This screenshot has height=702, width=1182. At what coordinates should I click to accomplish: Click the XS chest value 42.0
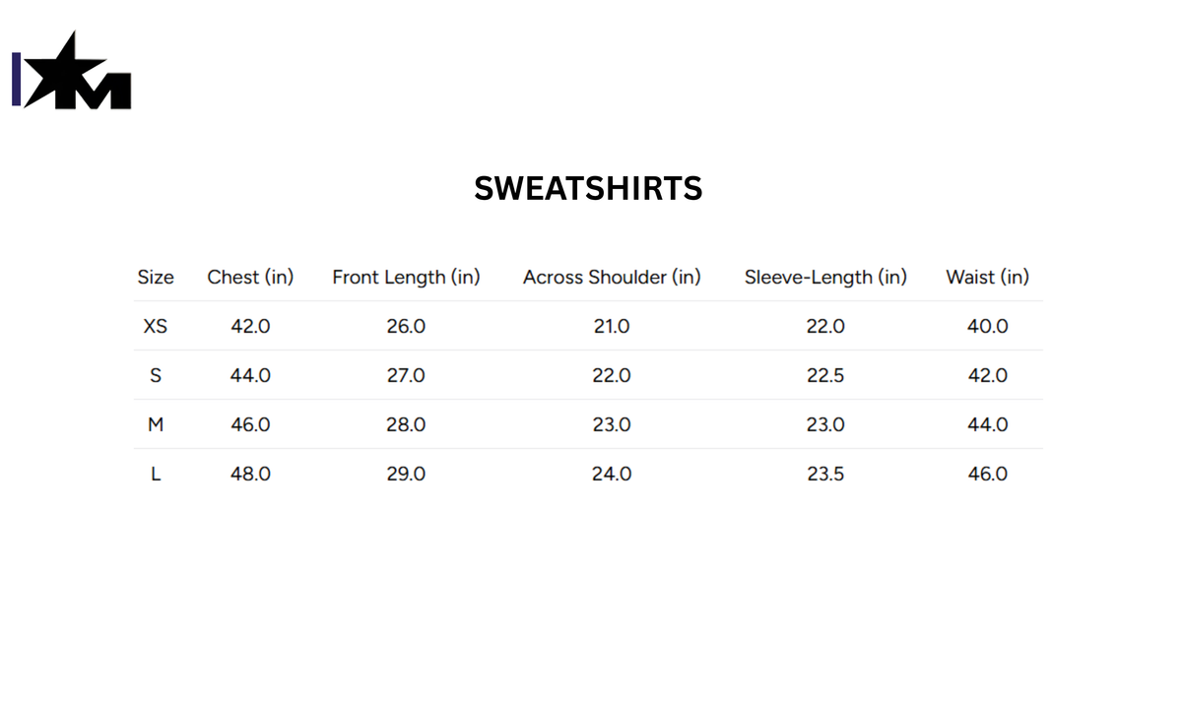tap(250, 326)
